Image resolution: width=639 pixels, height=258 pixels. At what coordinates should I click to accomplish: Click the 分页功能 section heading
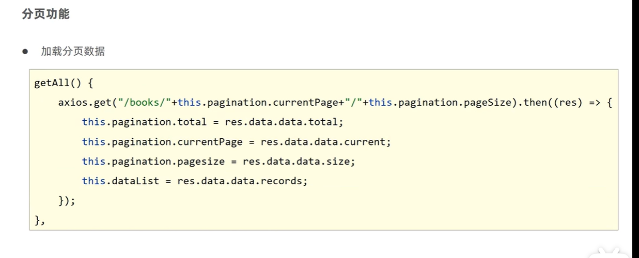click(x=45, y=14)
